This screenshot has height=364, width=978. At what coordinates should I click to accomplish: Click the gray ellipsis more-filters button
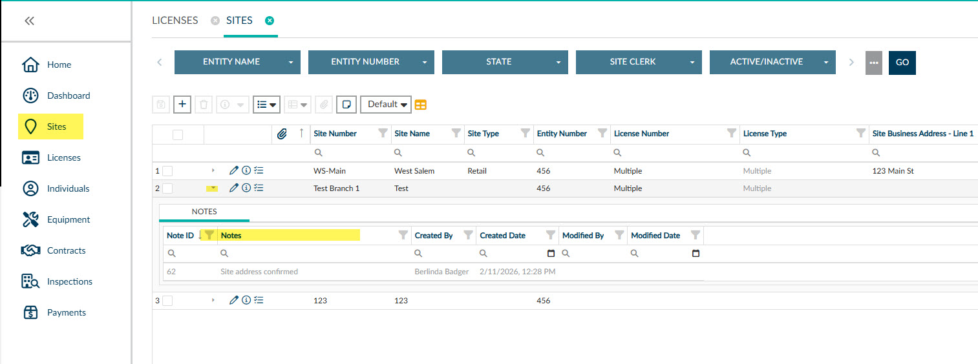coord(874,63)
